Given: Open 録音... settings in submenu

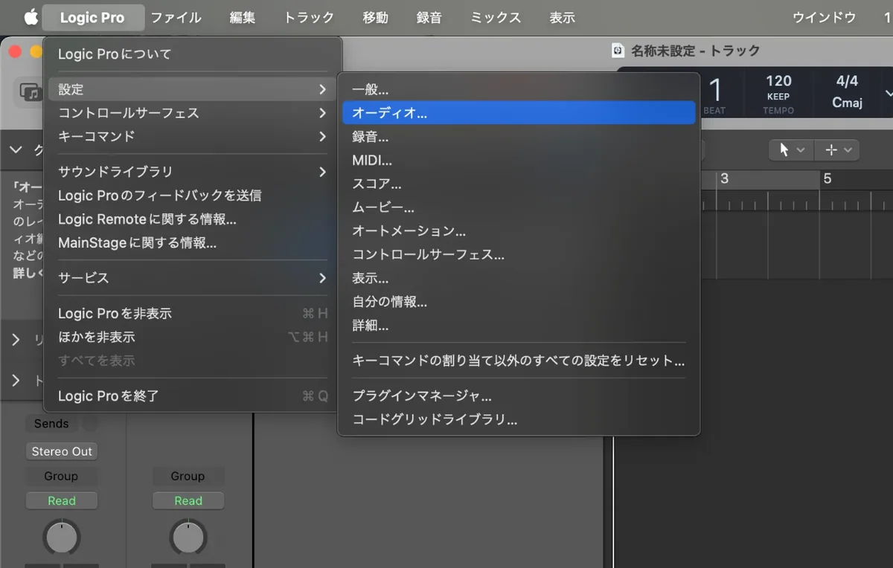Looking at the screenshot, I should pyautogui.click(x=519, y=137).
